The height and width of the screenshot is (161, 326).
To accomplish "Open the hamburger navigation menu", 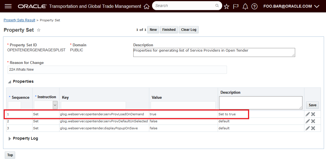I will point(8,6).
